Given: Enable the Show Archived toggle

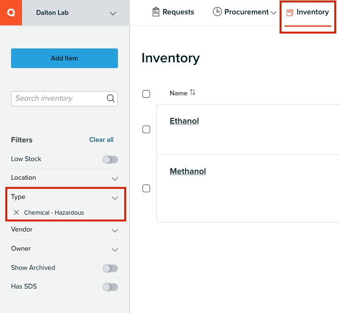Looking at the screenshot, I should (110, 268).
